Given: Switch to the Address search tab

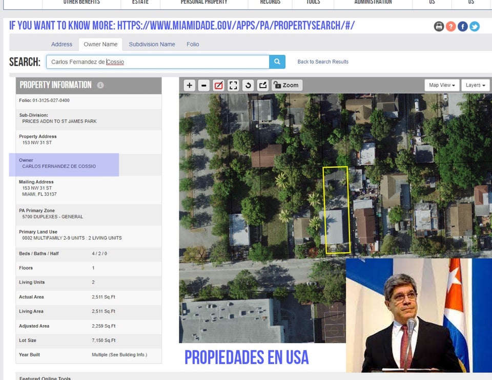Looking at the screenshot, I should coord(61,45).
